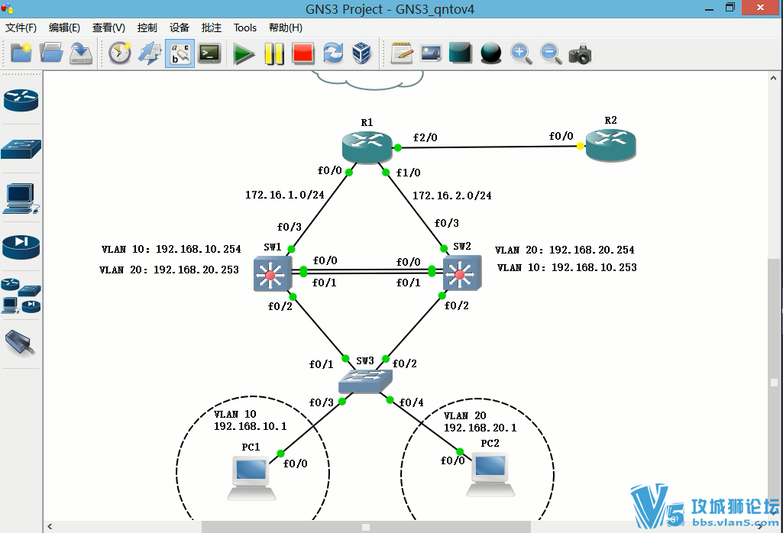Image resolution: width=783 pixels, height=533 pixels.
Task: Open the 编辑(E) menu
Action: coord(64,28)
